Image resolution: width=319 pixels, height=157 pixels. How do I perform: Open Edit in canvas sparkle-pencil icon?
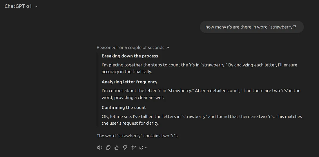pos(133,147)
